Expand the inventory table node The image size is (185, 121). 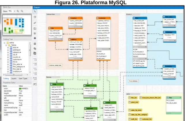pos(8,71)
